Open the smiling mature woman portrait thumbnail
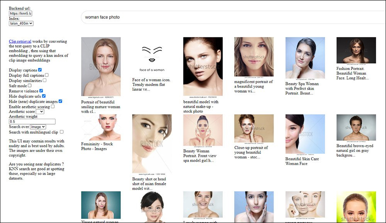Image resolution: width=386 pixels, height=223 pixels. (x=101, y=65)
